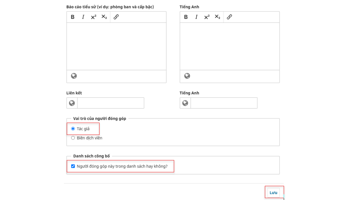Apply superscript in the Vietnamese biography editor
Viewport: 348px width, 200px height.
coord(94,17)
